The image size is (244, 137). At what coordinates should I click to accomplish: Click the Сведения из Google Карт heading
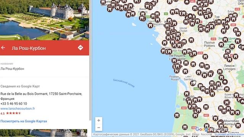click(20, 86)
